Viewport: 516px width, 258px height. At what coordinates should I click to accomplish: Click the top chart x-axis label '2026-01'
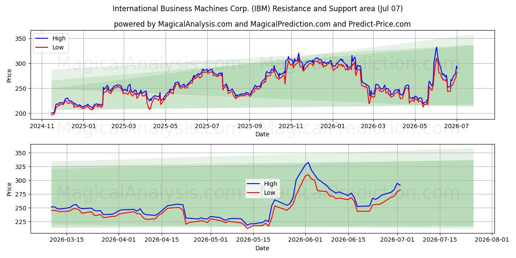pyautogui.click(x=332, y=126)
